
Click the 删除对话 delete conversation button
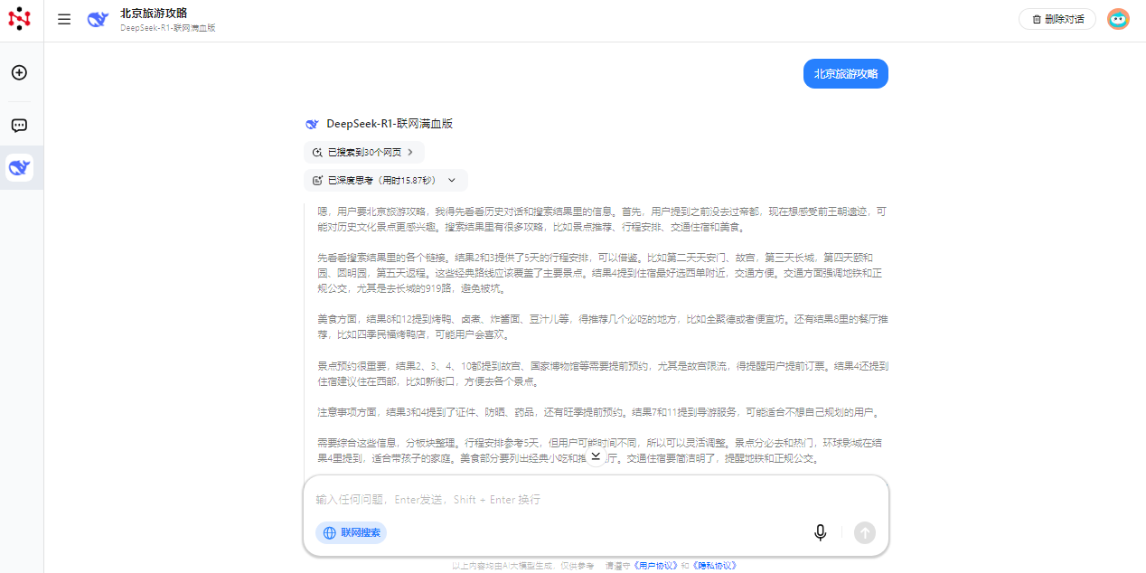[1057, 19]
